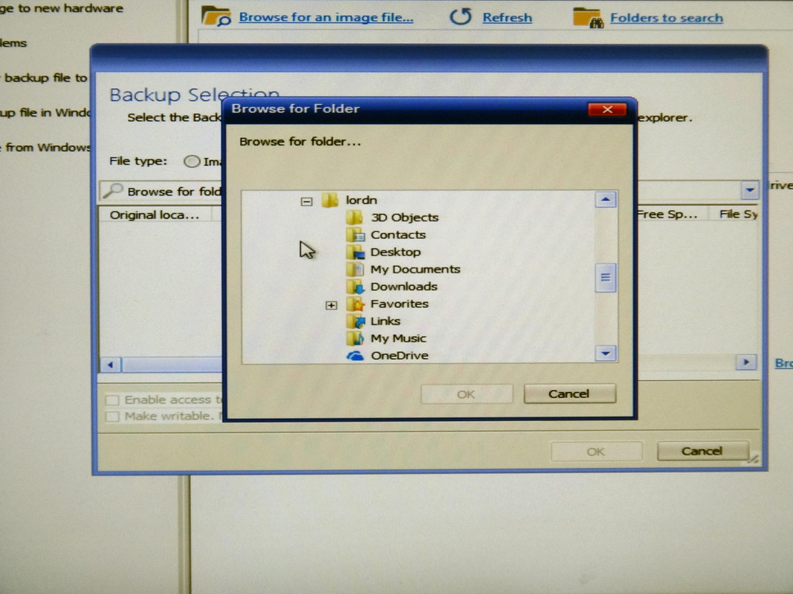Click the magnifier icon beside Browse for folder
This screenshot has width=793, height=594.
[x=112, y=191]
